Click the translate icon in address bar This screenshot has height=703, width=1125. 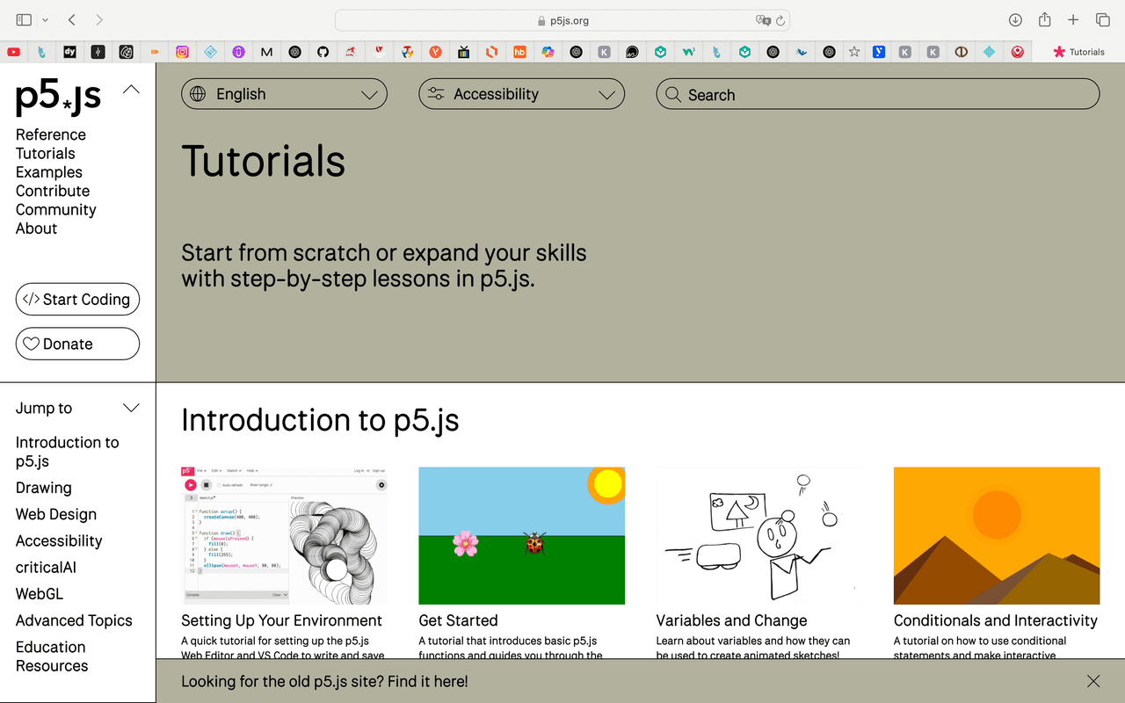(x=763, y=20)
